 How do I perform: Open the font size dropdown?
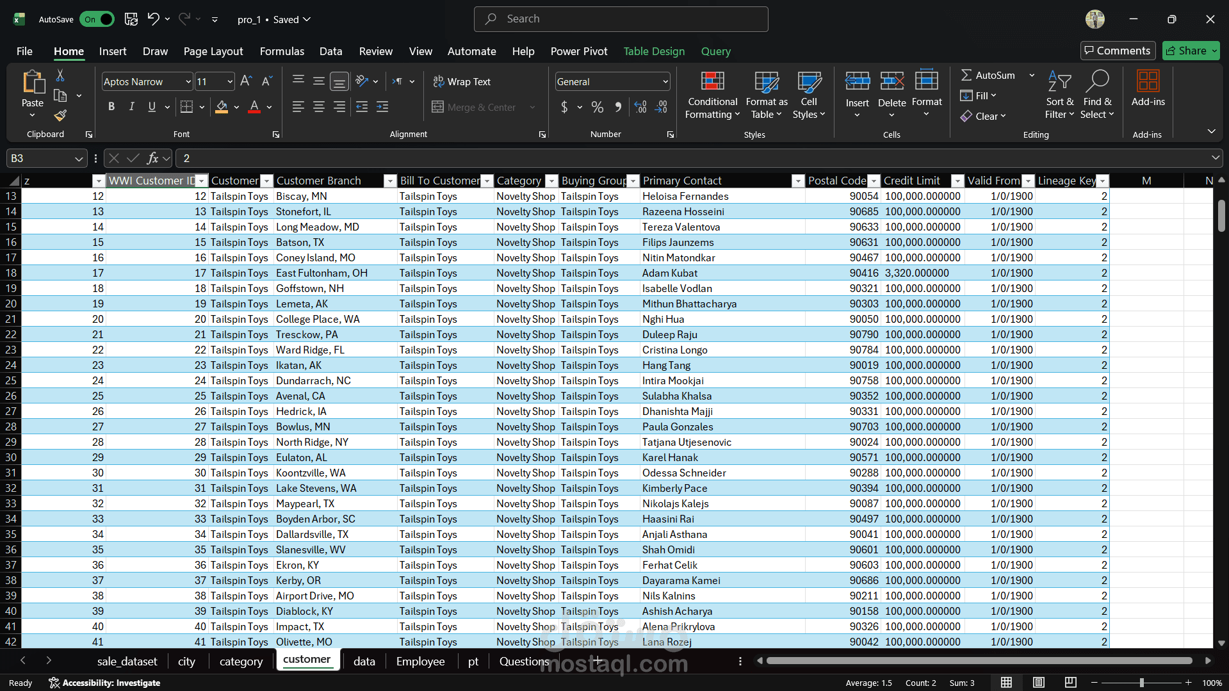tap(230, 81)
